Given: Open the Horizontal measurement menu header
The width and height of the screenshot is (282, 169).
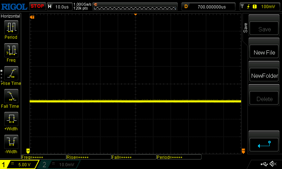Looking at the screenshot, I should 11,16.
